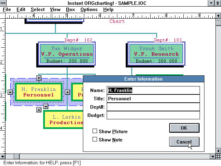Click the 'V.P. Operations' title text
Screen dimensions: 221x166
click(x=67, y=54)
